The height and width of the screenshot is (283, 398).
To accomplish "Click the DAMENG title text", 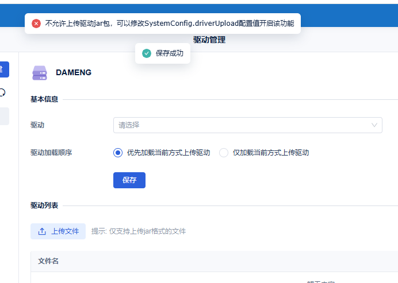I will tap(74, 72).
